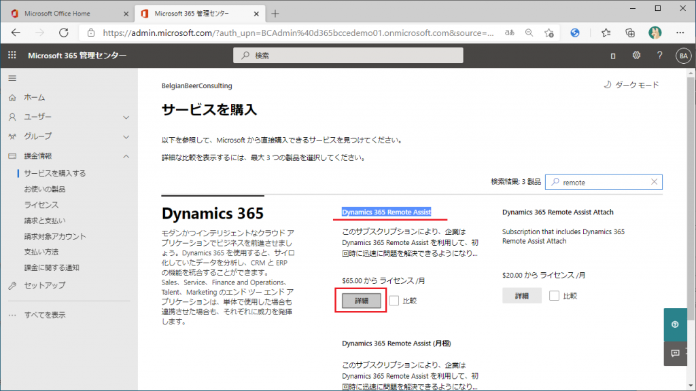Open 請求対象アカウント in the sidebar
Viewport: 696px width, 391px height.
[55, 236]
